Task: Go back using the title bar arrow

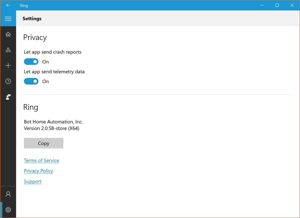Action: tap(8, 5)
